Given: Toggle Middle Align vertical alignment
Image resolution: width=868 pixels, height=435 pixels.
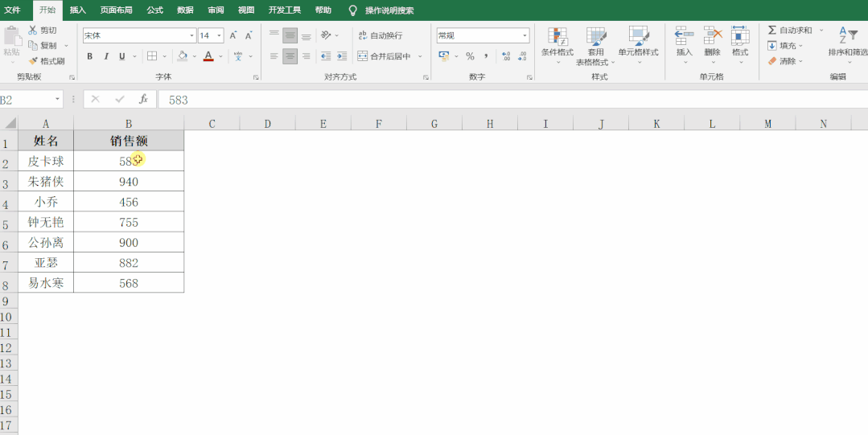Looking at the screenshot, I should 290,35.
